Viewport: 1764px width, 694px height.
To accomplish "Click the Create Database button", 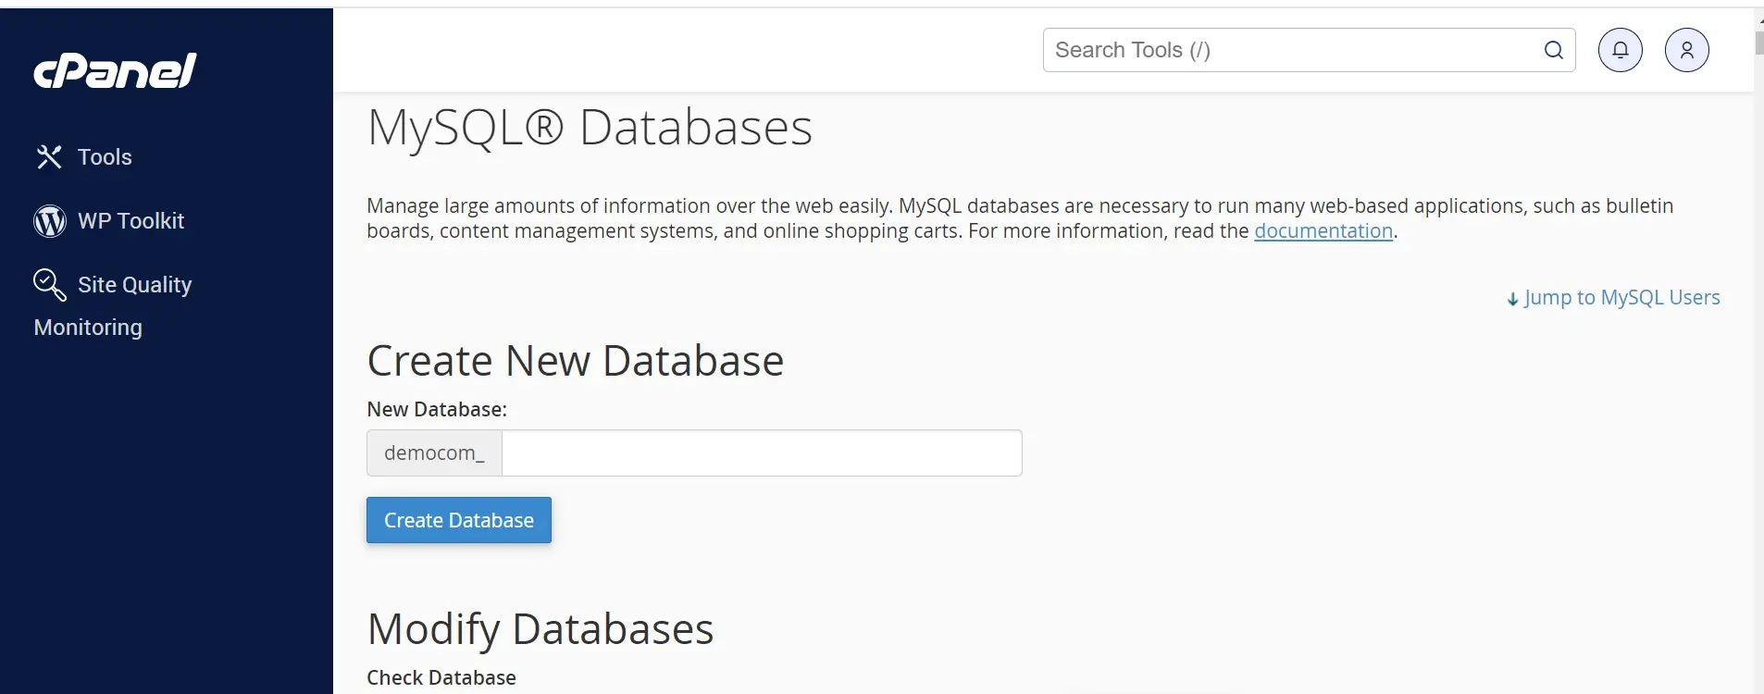I will click(x=459, y=520).
